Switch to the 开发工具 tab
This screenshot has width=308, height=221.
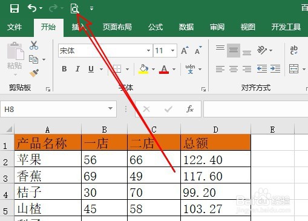click(x=286, y=27)
